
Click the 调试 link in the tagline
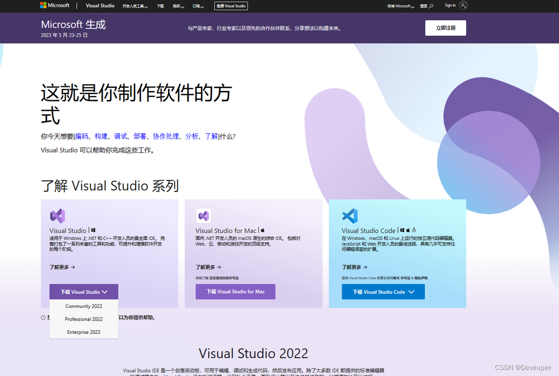(120, 136)
